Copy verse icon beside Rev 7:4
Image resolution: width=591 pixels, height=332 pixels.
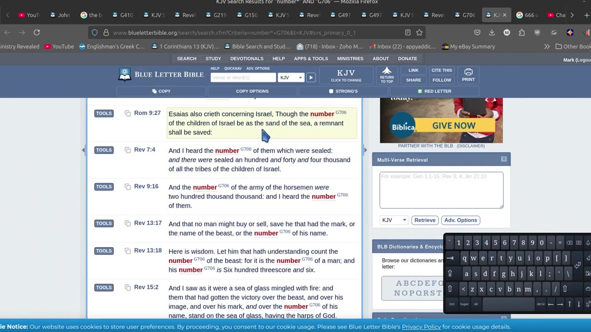128,150
